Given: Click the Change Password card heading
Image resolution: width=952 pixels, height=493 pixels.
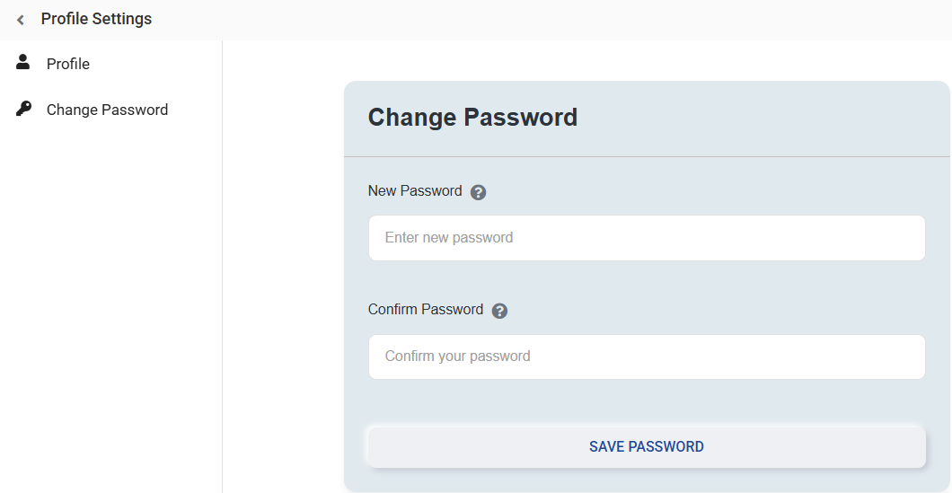Looking at the screenshot, I should (x=473, y=117).
